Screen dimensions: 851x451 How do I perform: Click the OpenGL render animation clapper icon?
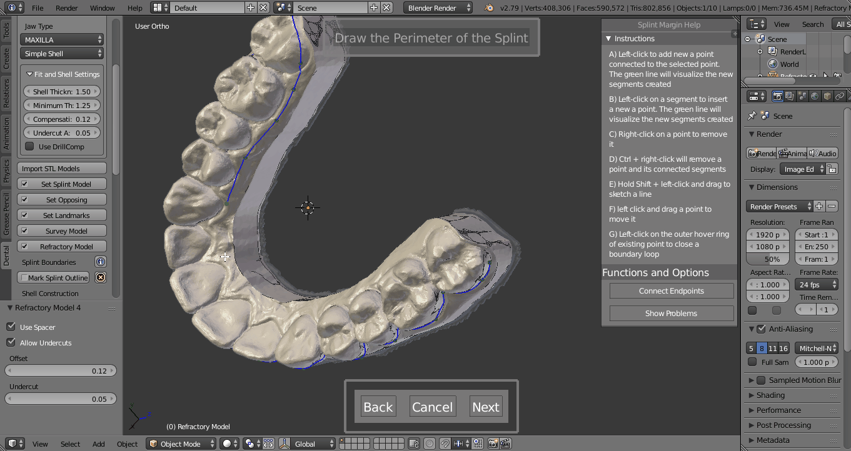coord(505,444)
